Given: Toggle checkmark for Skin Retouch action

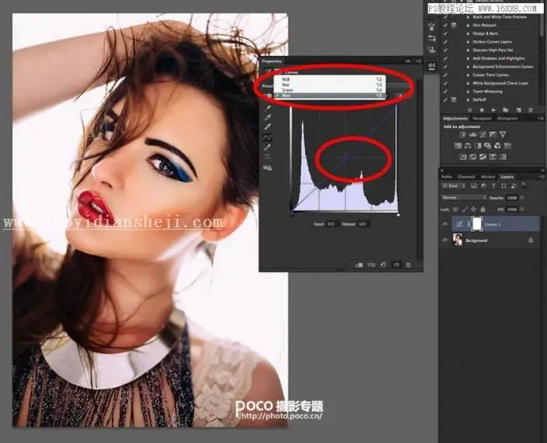Looking at the screenshot, I should pyautogui.click(x=445, y=25).
